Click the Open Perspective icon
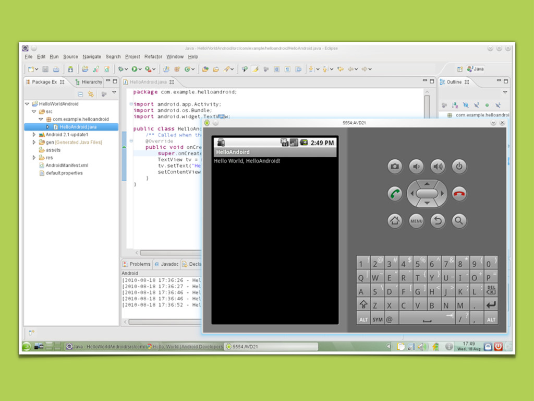Viewport: 534px width, 401px height. click(x=460, y=69)
